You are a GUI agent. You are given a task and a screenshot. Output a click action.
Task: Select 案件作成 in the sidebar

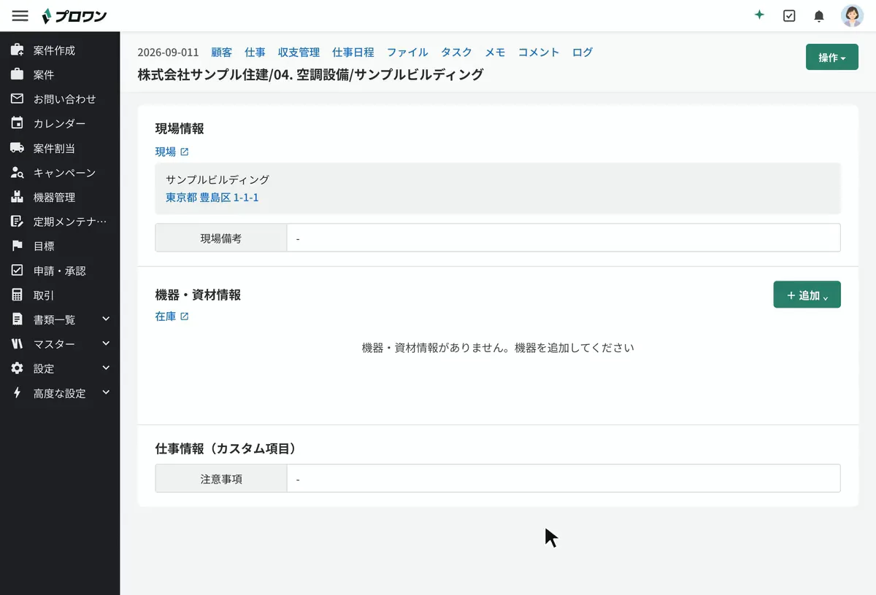pos(60,50)
